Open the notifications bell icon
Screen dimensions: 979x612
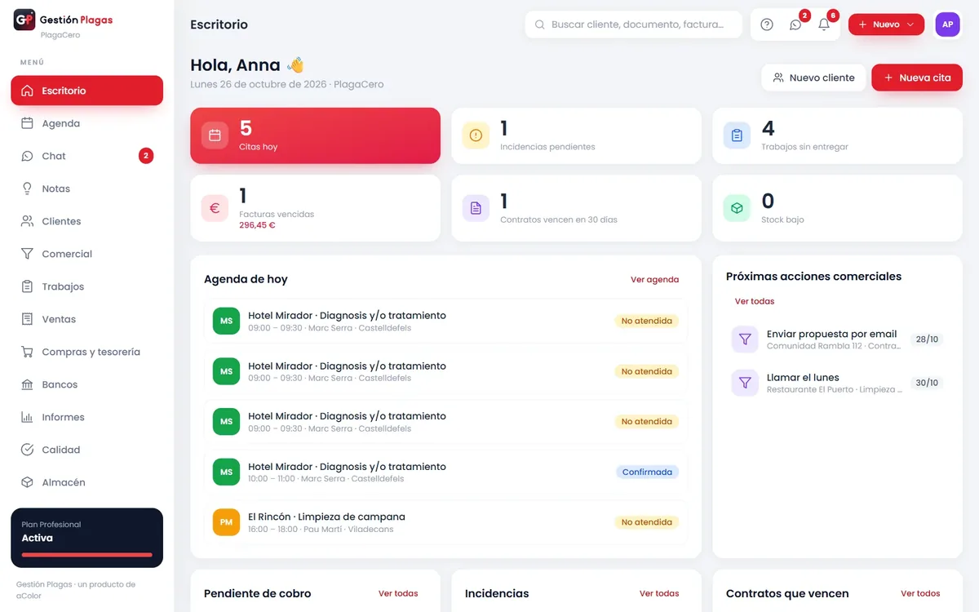pyautogui.click(x=824, y=24)
